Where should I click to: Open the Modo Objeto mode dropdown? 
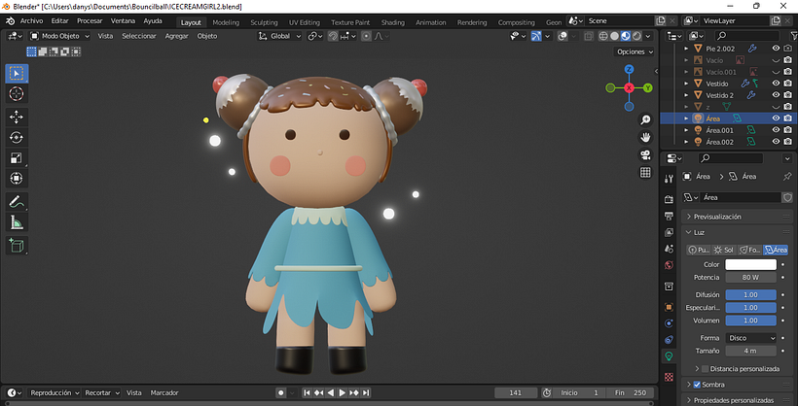60,36
